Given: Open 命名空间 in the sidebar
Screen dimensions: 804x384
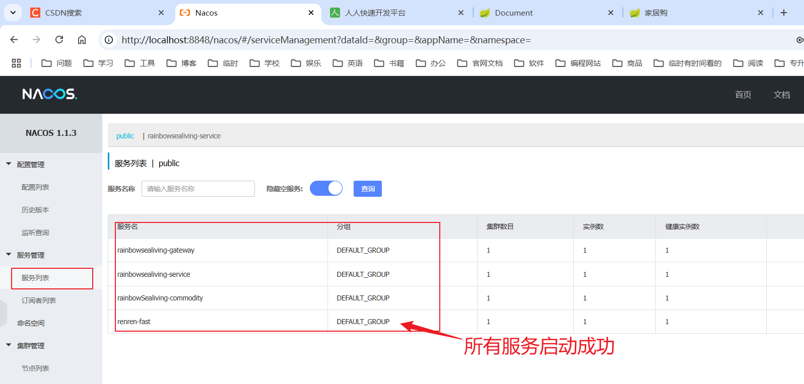Looking at the screenshot, I should click(x=31, y=323).
